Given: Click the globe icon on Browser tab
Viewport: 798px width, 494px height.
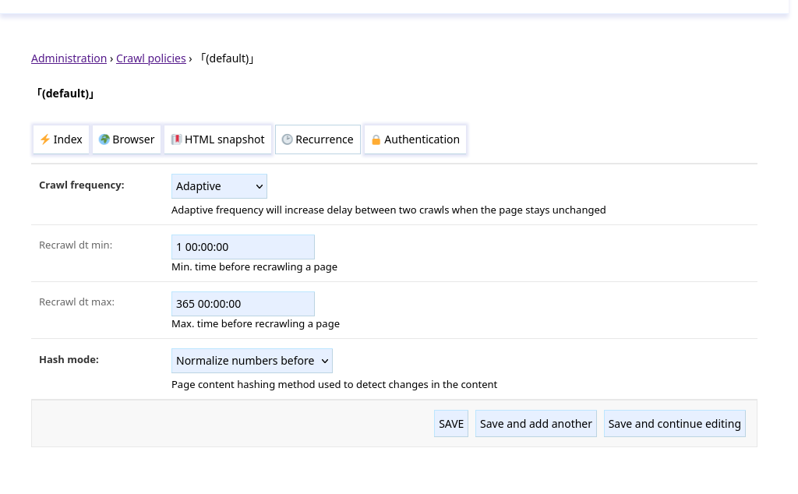Looking at the screenshot, I should pyautogui.click(x=104, y=139).
